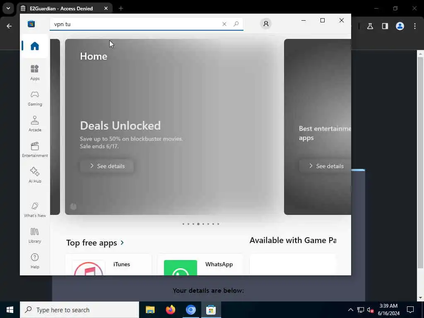Open the Arcade section
Image resolution: width=424 pixels, height=318 pixels.
(35, 124)
